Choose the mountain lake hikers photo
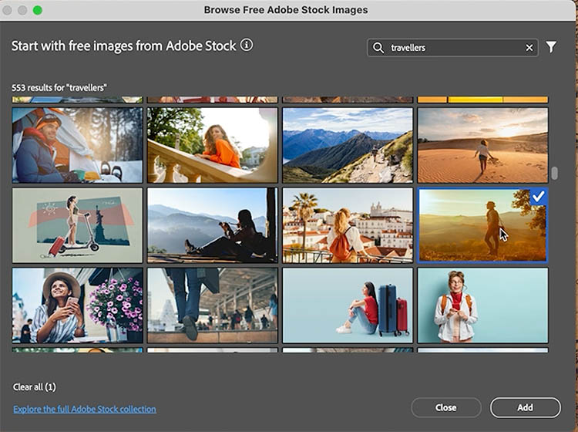The width and height of the screenshot is (578, 432). pyautogui.click(x=348, y=145)
